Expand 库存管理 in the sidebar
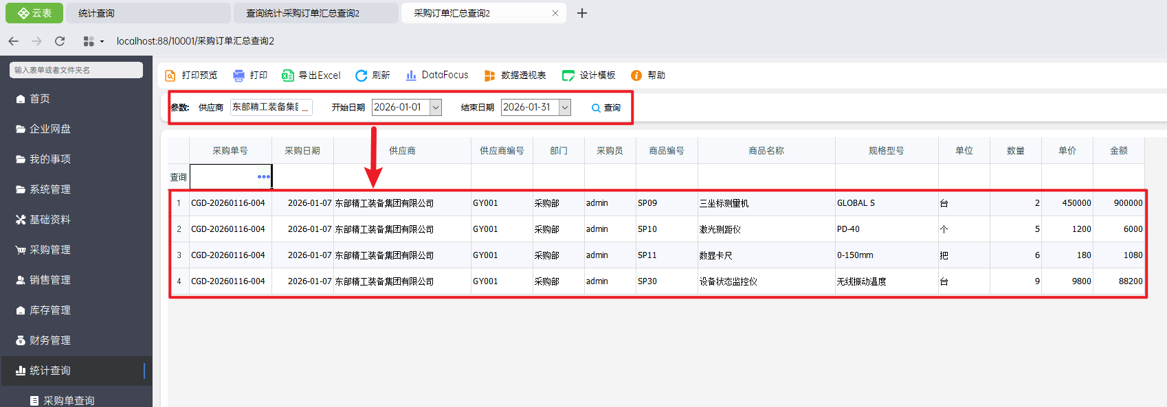This screenshot has height=407, width=1167. [x=76, y=310]
